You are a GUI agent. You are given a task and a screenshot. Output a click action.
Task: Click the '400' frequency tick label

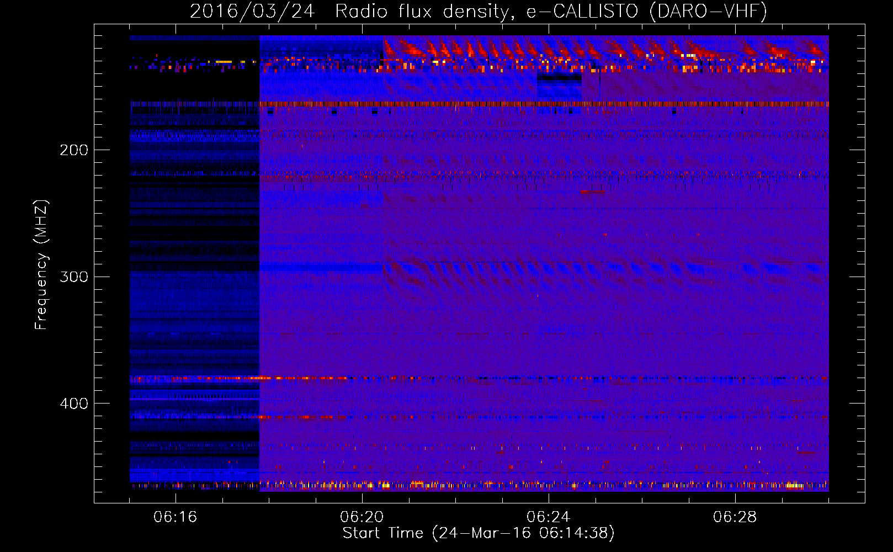(x=73, y=404)
